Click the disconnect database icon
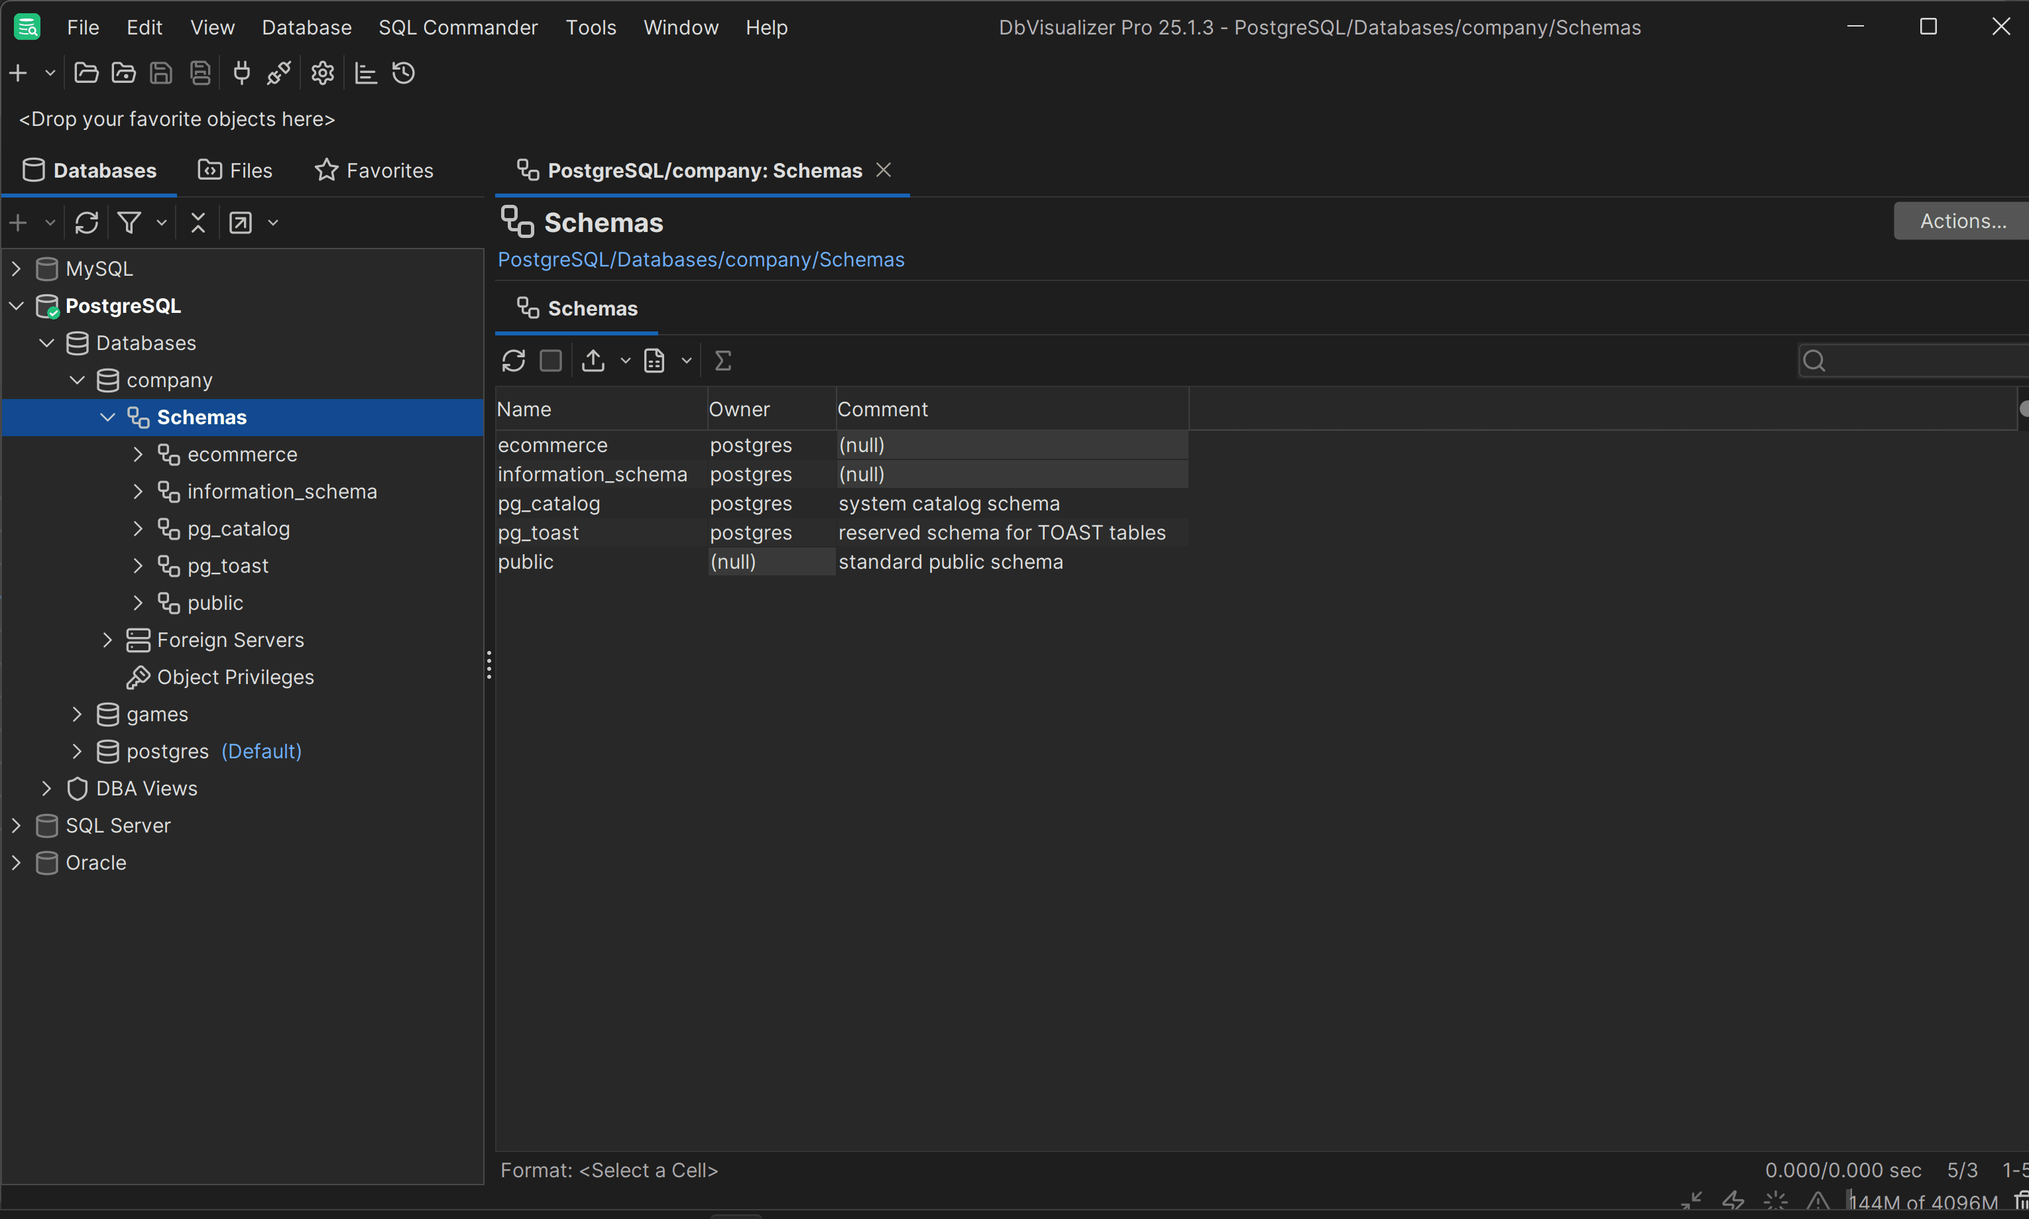This screenshot has height=1219, width=2029. click(x=278, y=73)
